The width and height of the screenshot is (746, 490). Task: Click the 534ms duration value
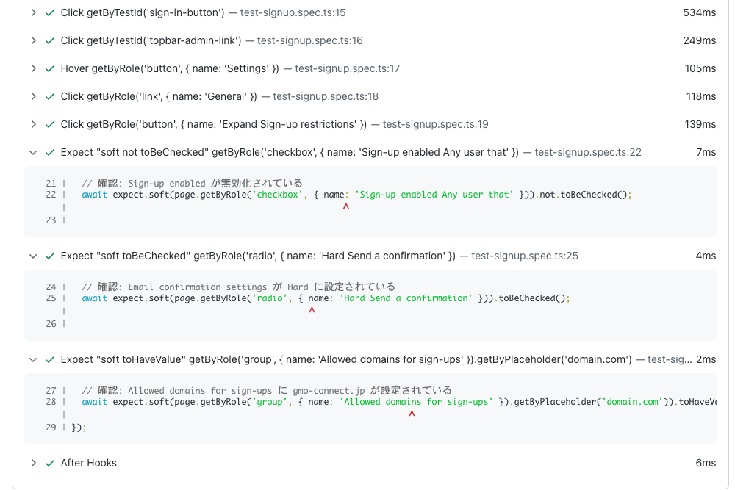(x=700, y=12)
